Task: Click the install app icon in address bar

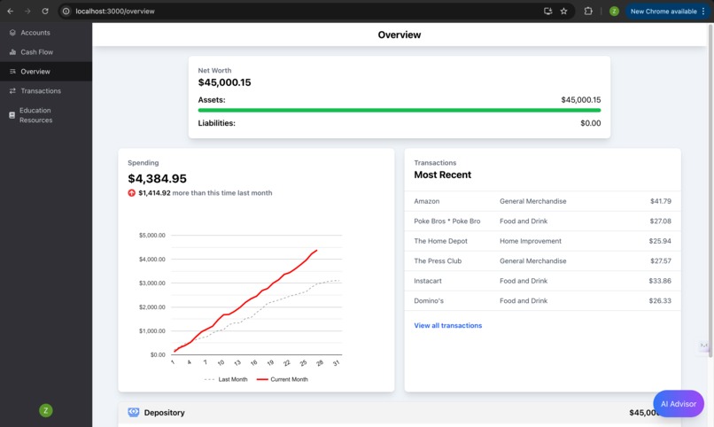Action: point(547,11)
